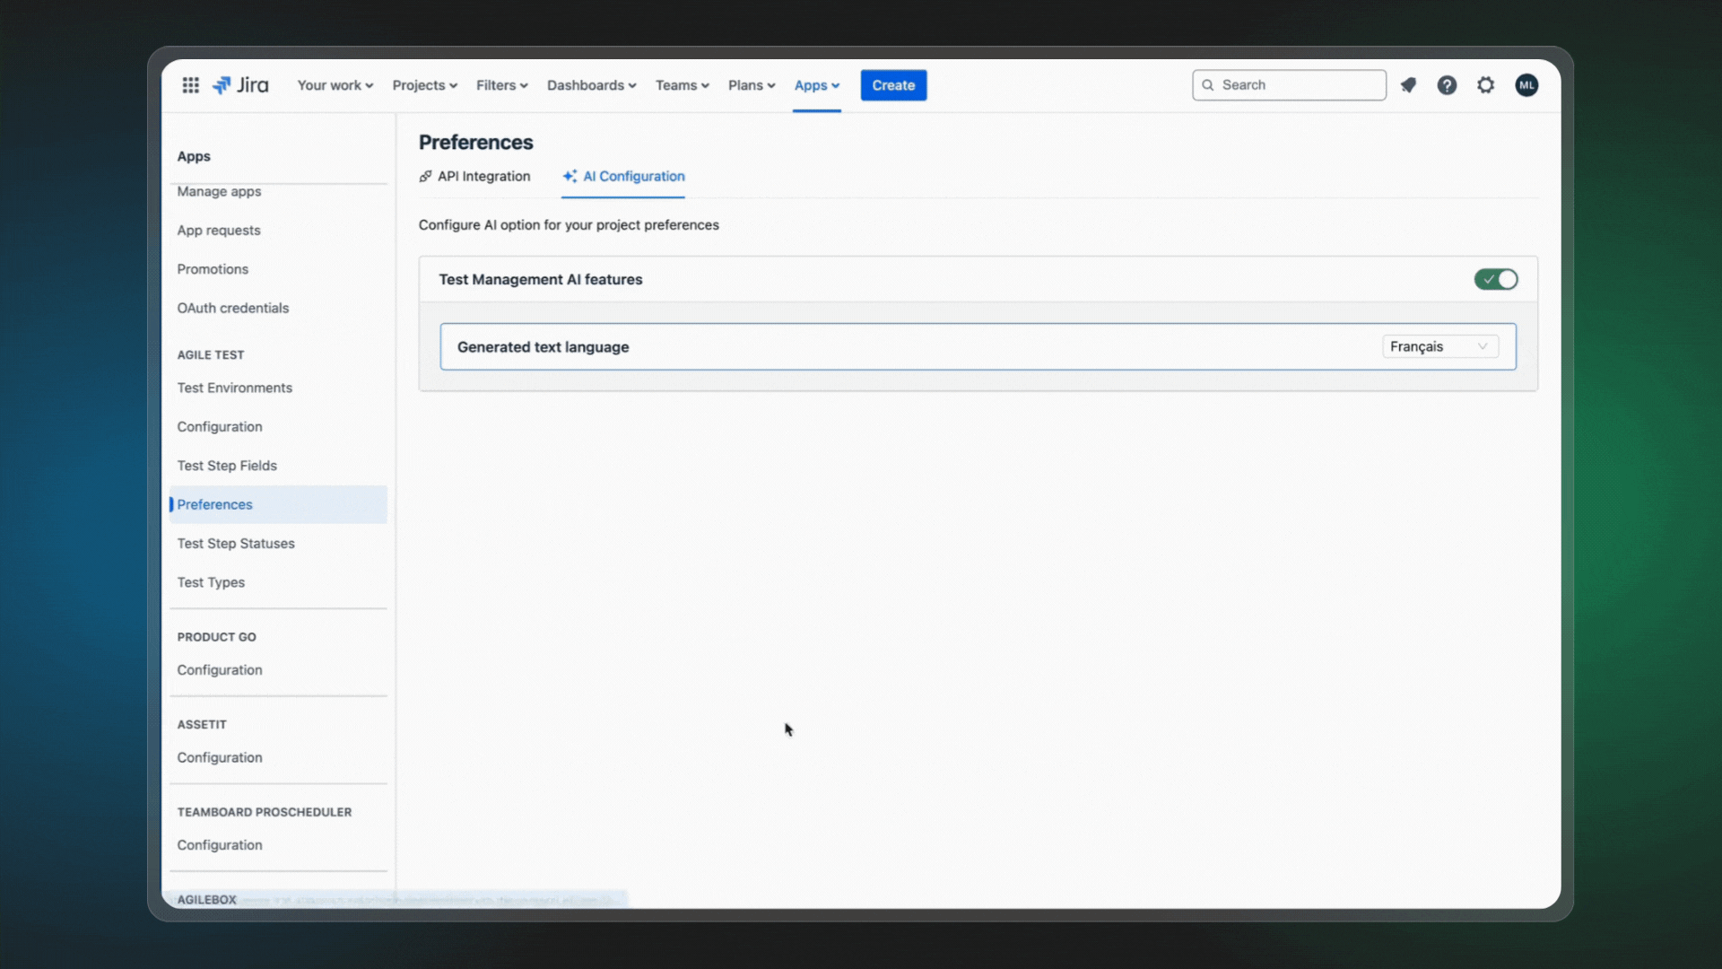Expand the Apps navigation menu
The width and height of the screenshot is (1722, 969).
pyautogui.click(x=816, y=85)
